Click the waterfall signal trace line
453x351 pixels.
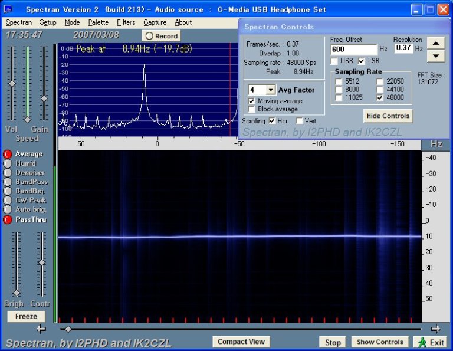[239, 237]
